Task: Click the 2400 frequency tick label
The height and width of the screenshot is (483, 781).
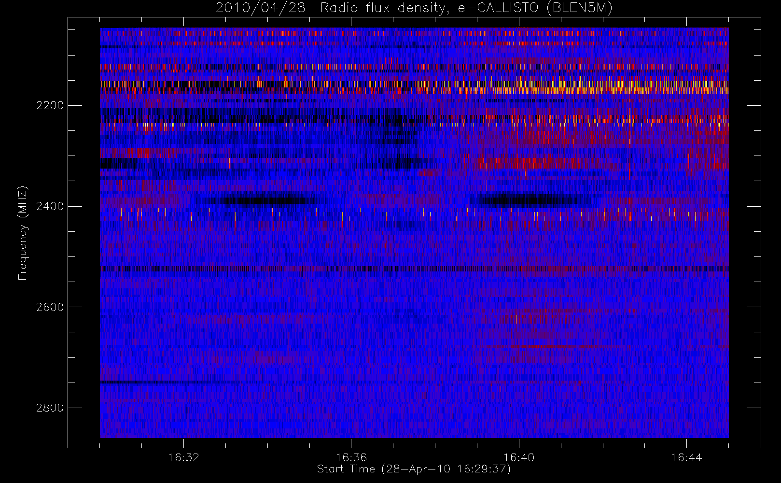Action: [50, 207]
